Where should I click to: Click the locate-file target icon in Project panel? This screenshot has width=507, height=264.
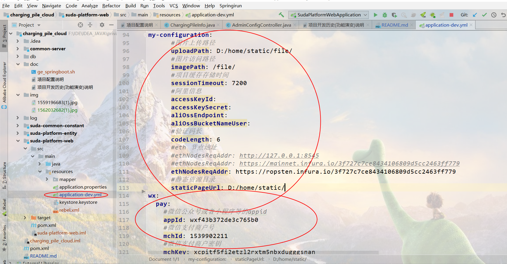(x=80, y=25)
